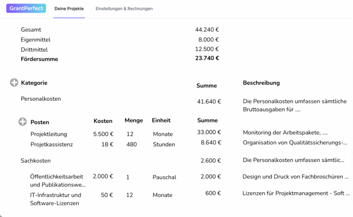Select the Personalkosten category row
Image resolution: width=353 pixels, height=217 pixels.
pos(41,99)
